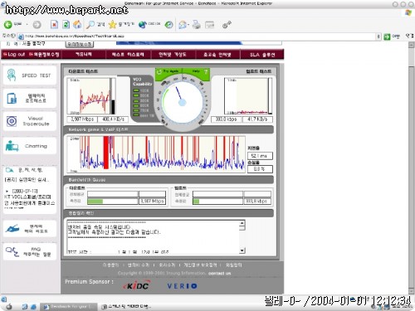Click the contact us footer link
The width and height of the screenshot is (415, 311).
(x=219, y=273)
